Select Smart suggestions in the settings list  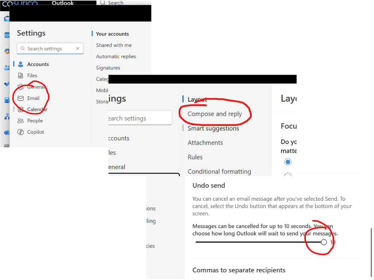click(213, 128)
